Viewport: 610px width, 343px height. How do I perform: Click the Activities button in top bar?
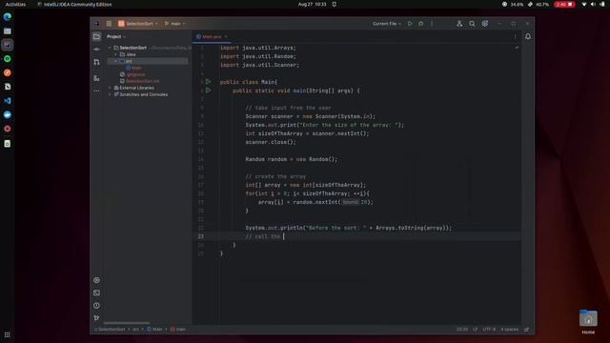tap(15, 4)
